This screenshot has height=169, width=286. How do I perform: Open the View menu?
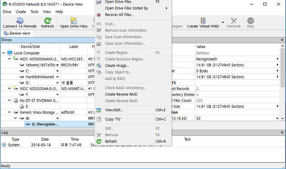coord(47,12)
